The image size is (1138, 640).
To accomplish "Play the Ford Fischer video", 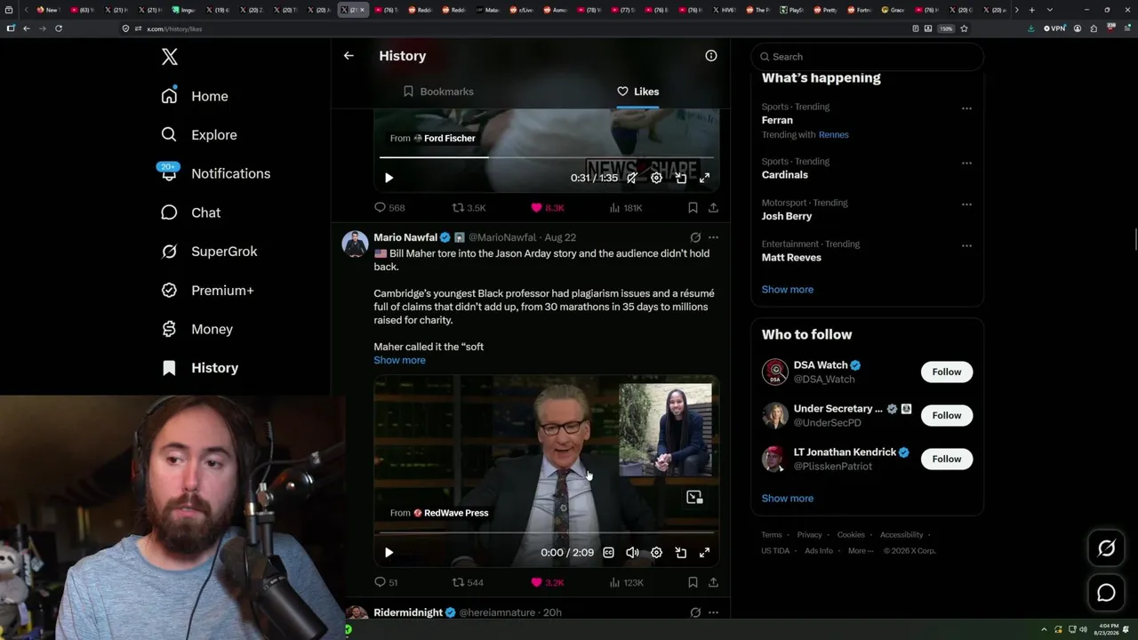I will tap(389, 178).
